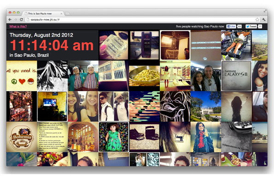Open the white mansion under blue sky photo
This screenshot has height=181, width=274.
click(206, 106)
